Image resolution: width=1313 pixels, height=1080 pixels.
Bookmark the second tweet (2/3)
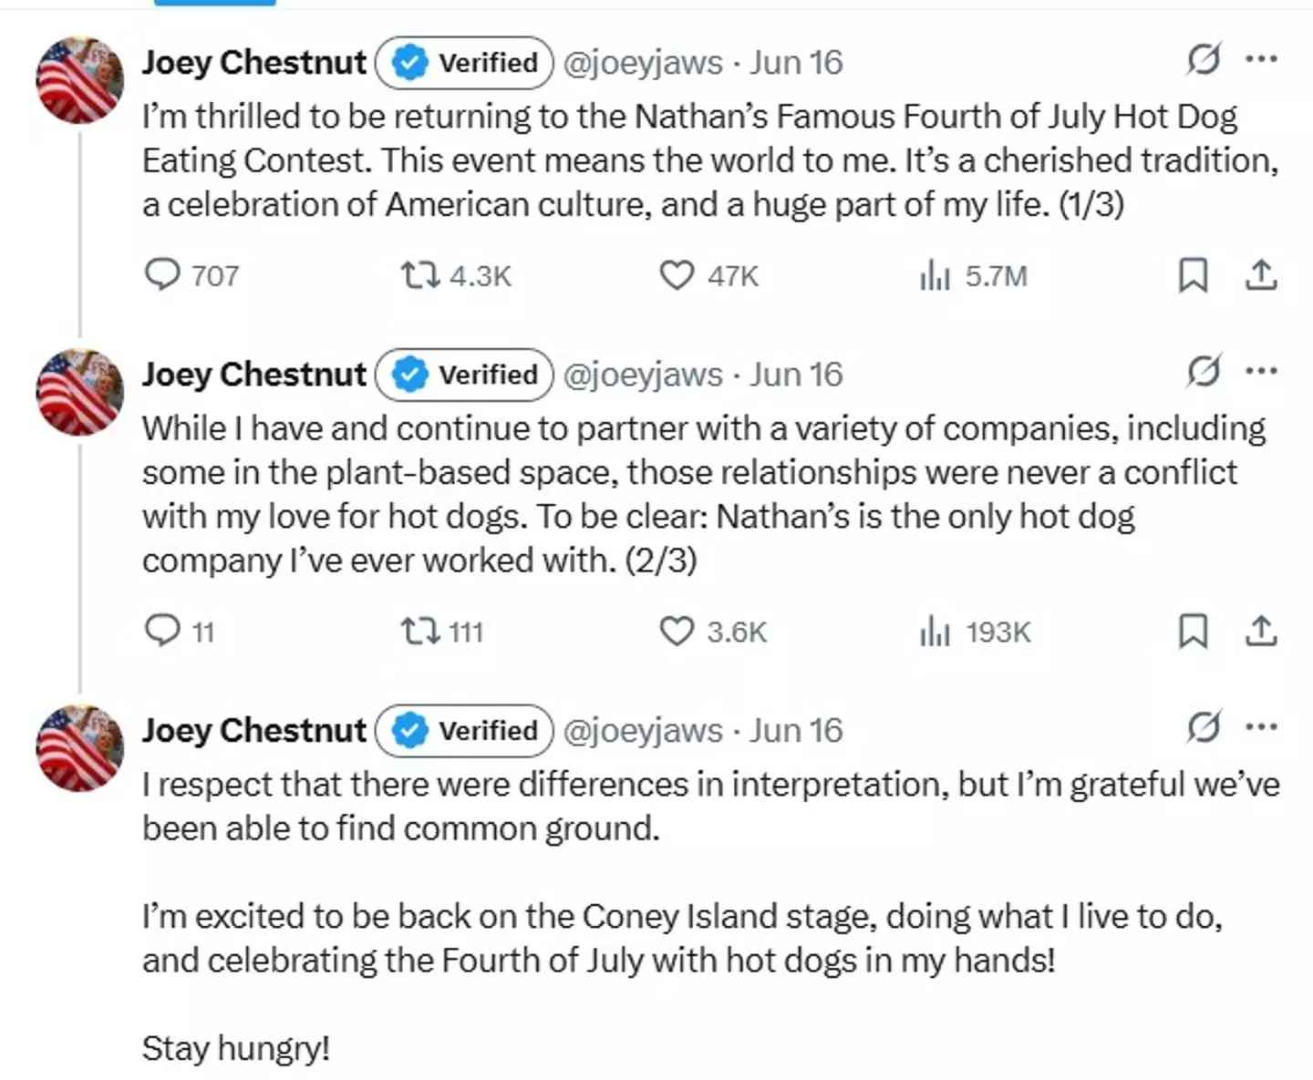pos(1193,631)
